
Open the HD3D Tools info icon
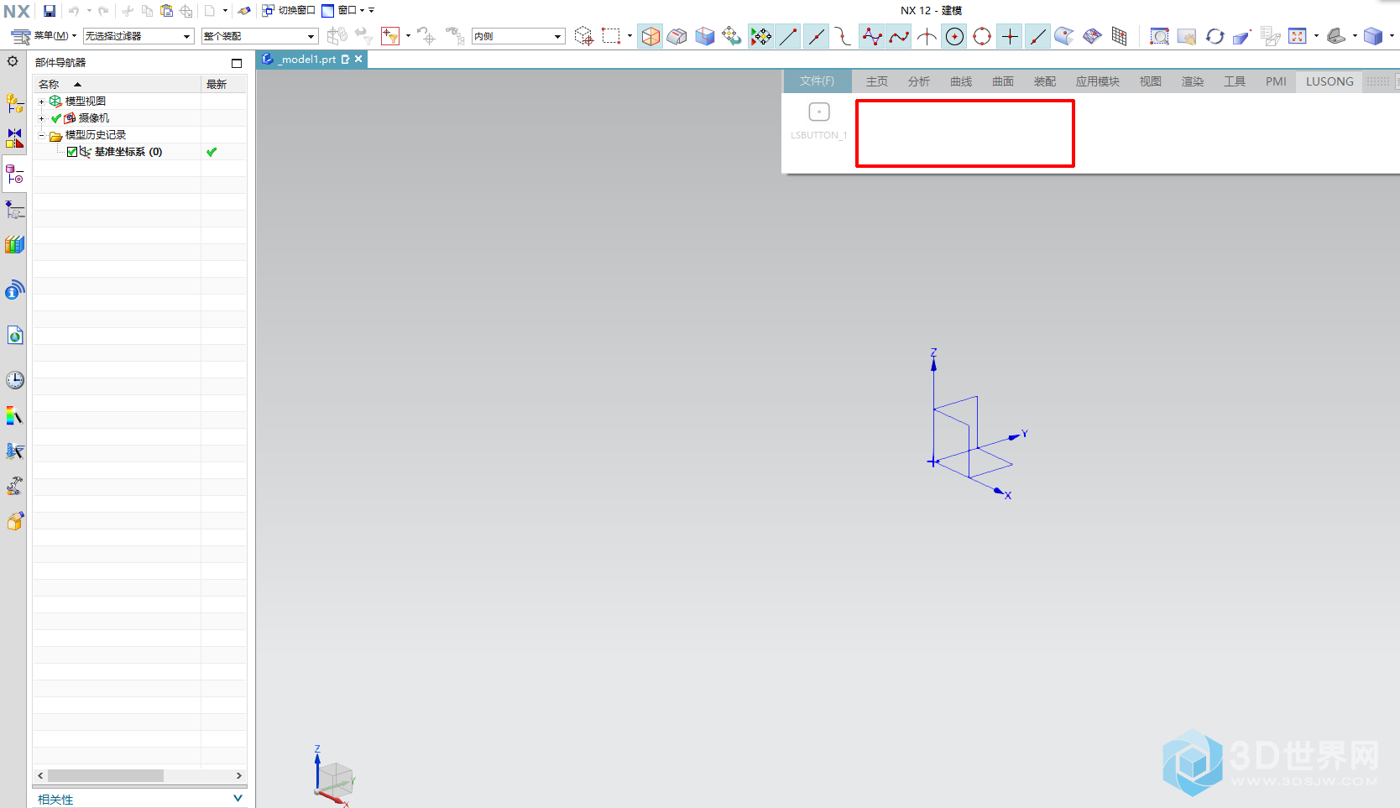(15, 290)
